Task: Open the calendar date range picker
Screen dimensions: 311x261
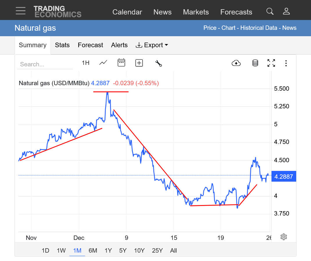Action: click(121, 63)
